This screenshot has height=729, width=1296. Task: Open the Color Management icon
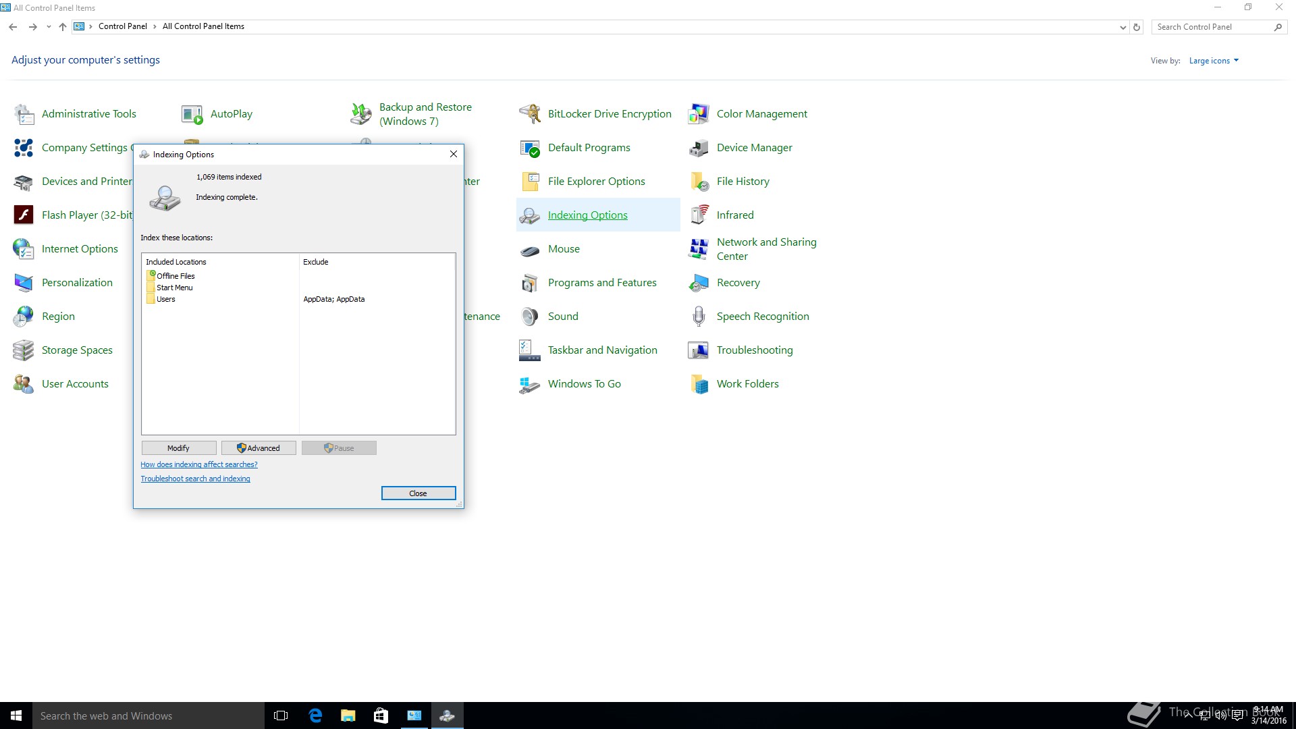[699, 114]
